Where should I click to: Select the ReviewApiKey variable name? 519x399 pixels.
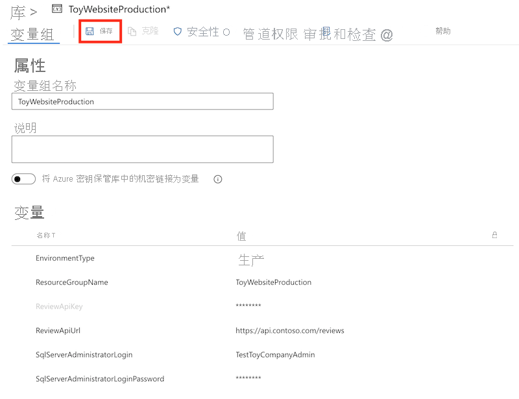(x=59, y=307)
